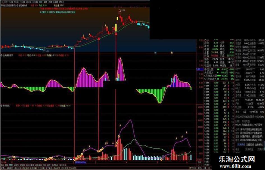Open the 预测评级 tab
This screenshot has height=170, width=265.
[x=241, y=144]
